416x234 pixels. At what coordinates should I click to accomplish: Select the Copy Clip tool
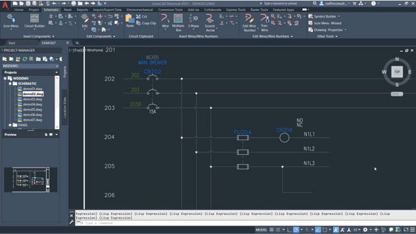tap(146, 23)
